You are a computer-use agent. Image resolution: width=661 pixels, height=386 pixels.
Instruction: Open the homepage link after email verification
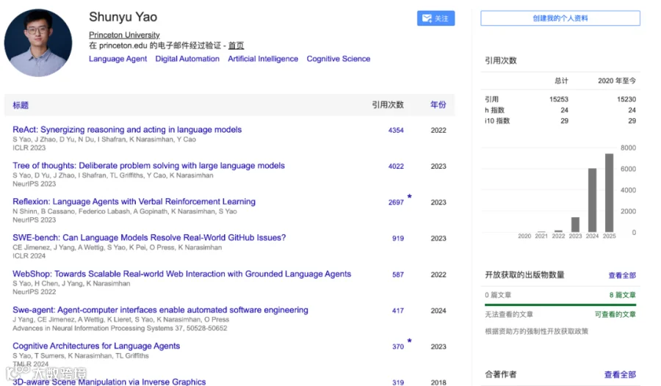[236, 45]
